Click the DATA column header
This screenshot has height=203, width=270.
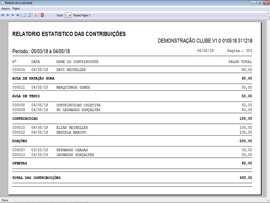click(x=35, y=62)
